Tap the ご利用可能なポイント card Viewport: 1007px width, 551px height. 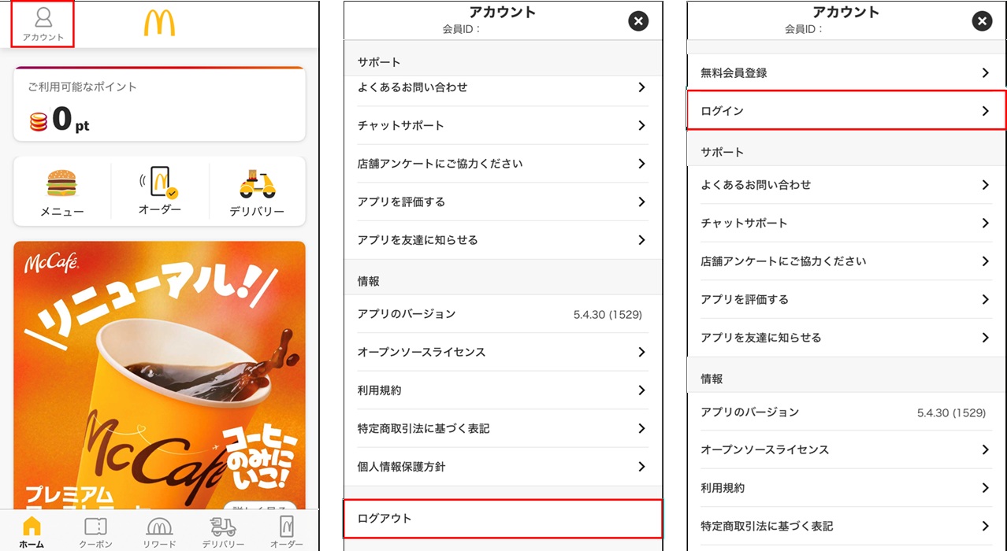coord(159,104)
